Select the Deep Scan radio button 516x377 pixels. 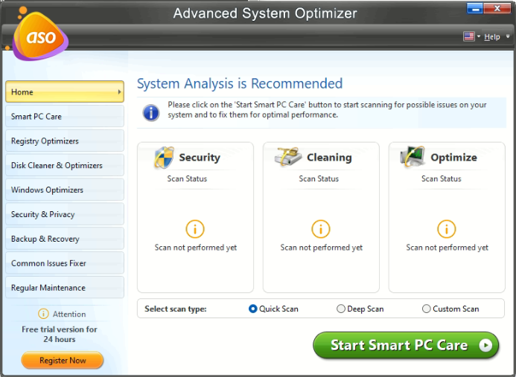coord(341,309)
